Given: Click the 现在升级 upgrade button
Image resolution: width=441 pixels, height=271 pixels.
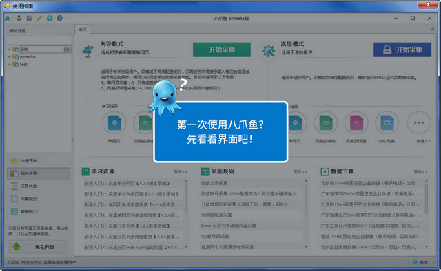Looking at the screenshot, I should click(39, 246).
